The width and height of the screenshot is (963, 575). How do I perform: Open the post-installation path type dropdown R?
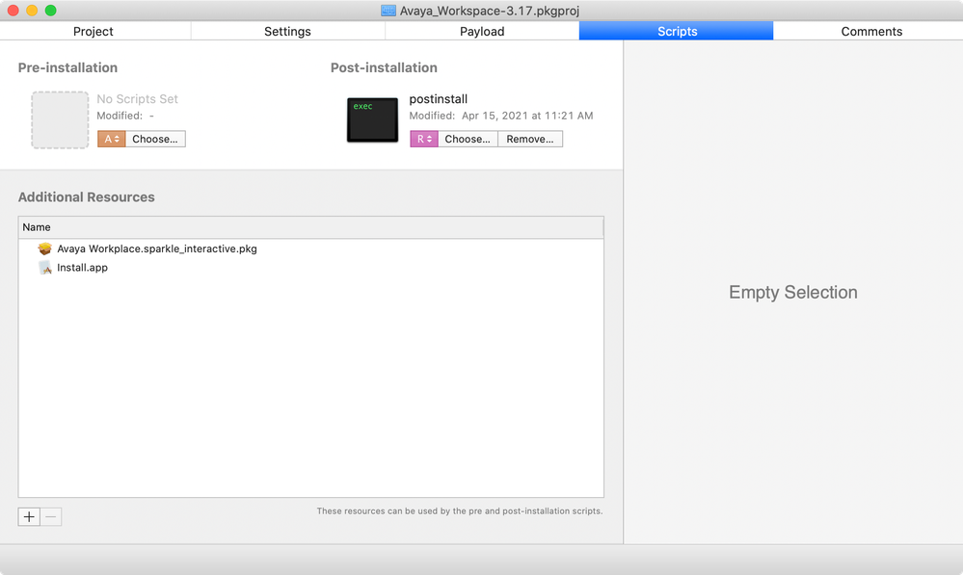(424, 139)
